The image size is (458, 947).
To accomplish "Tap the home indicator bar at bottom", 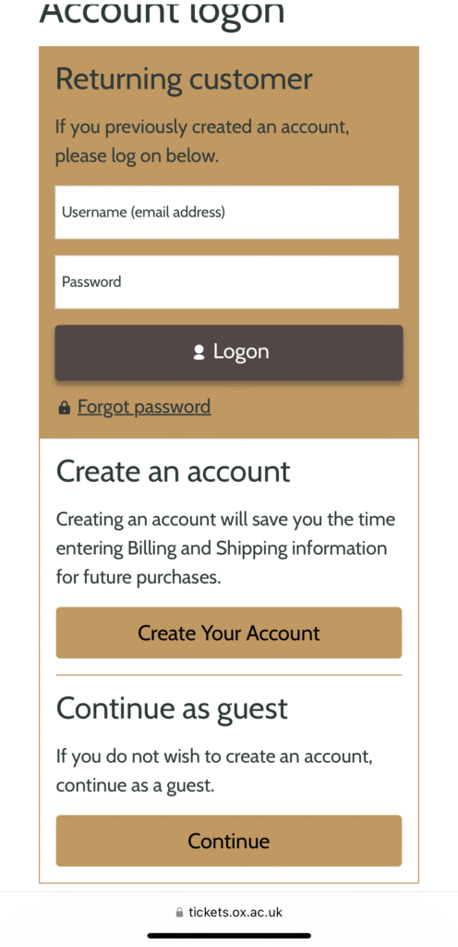I will (229, 936).
